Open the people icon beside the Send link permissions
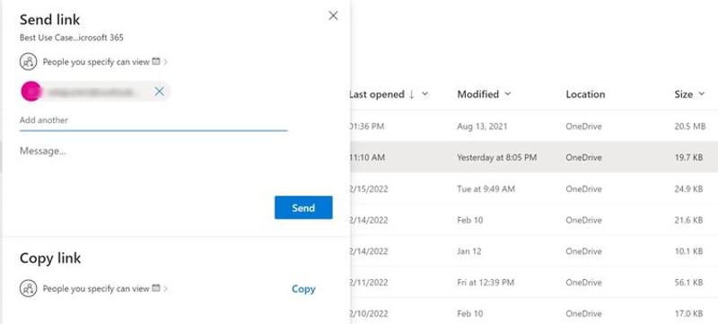 pos(29,61)
